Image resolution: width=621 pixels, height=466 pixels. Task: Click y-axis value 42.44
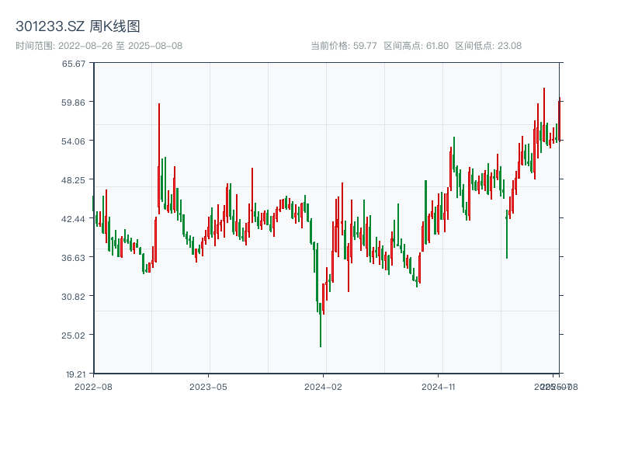pos(73,219)
